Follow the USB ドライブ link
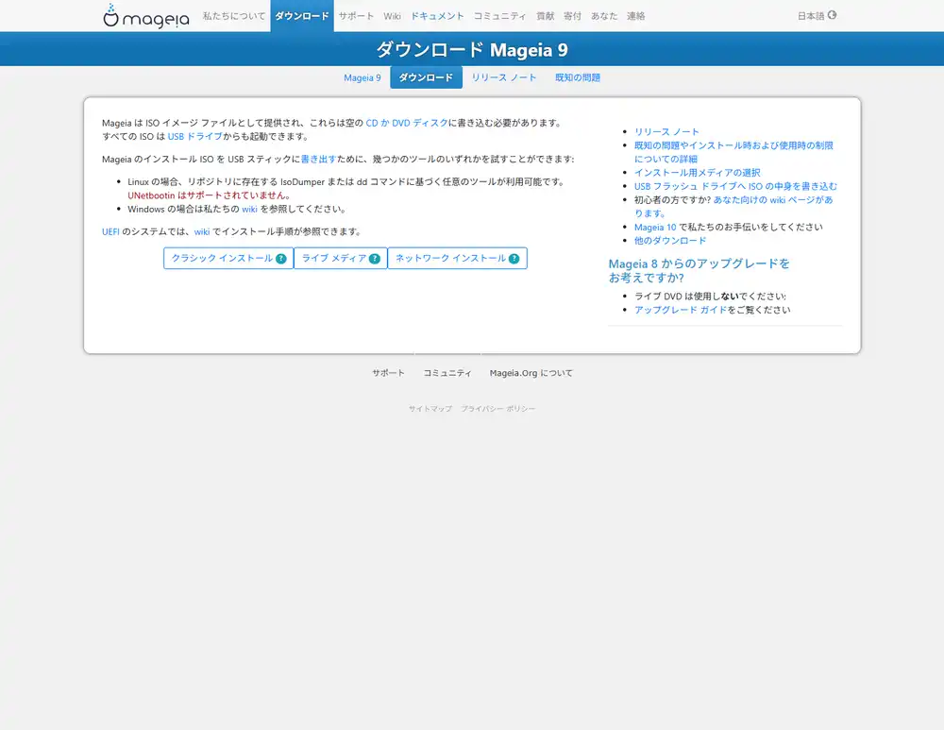The width and height of the screenshot is (944, 730). click(x=195, y=137)
